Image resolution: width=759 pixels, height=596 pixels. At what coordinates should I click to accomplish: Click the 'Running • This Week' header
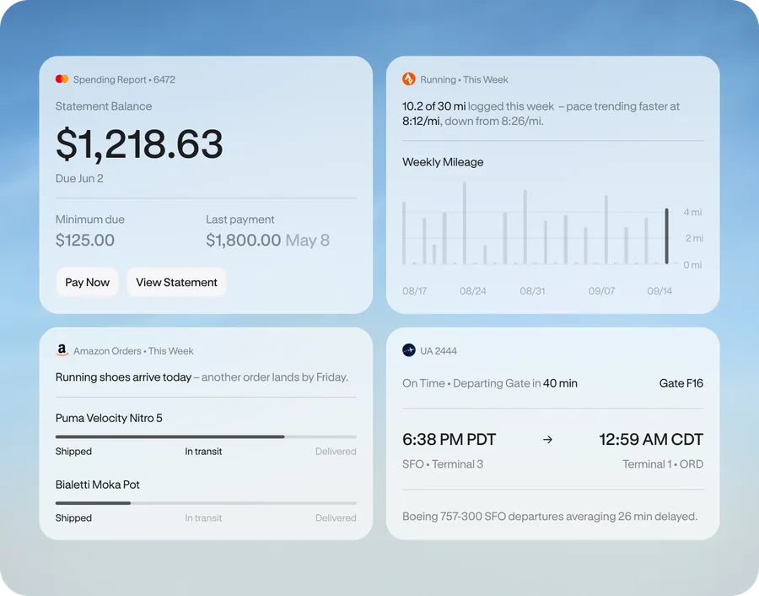pyautogui.click(x=464, y=79)
